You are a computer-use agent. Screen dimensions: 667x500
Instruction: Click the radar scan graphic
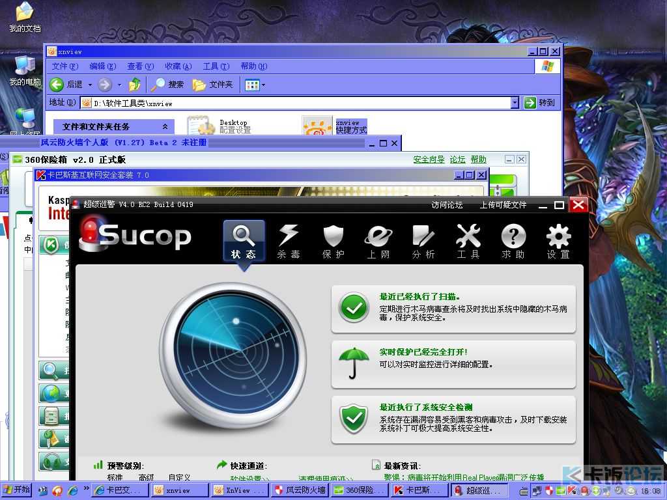[x=233, y=356]
